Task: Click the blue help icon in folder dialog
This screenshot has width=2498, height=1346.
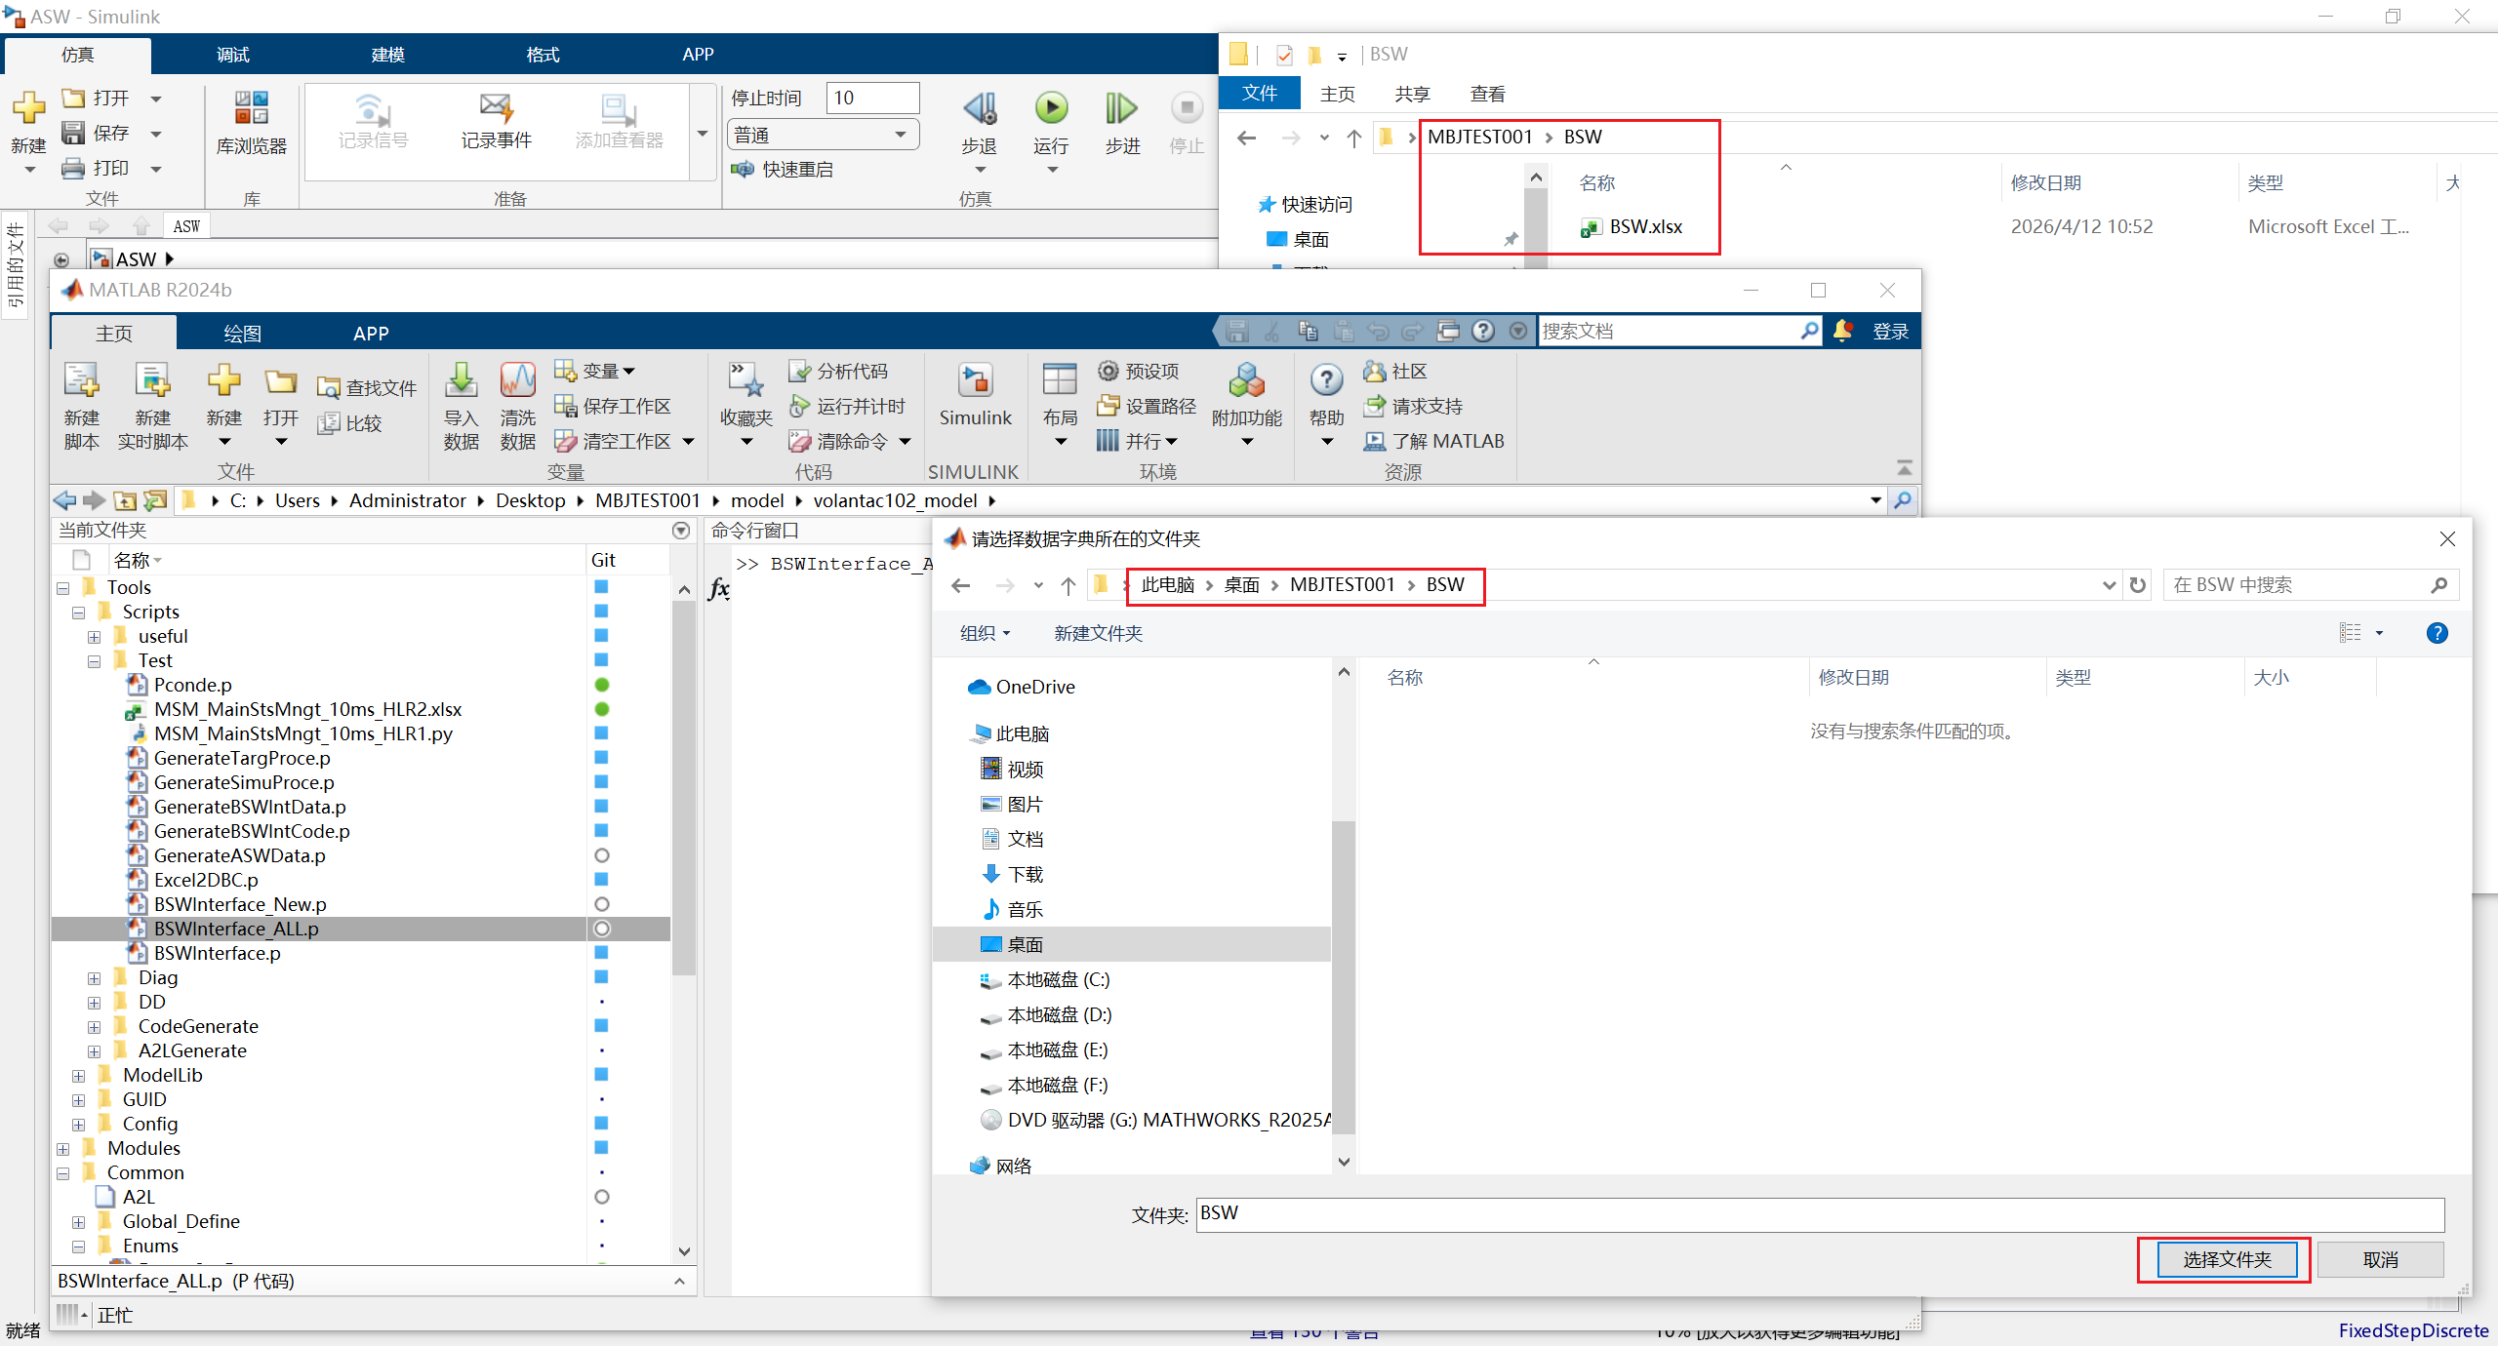Action: tap(2437, 633)
